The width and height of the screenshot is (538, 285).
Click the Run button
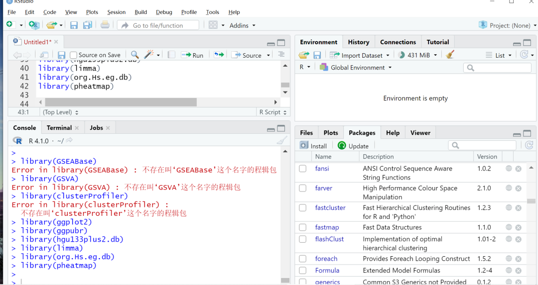pos(192,55)
